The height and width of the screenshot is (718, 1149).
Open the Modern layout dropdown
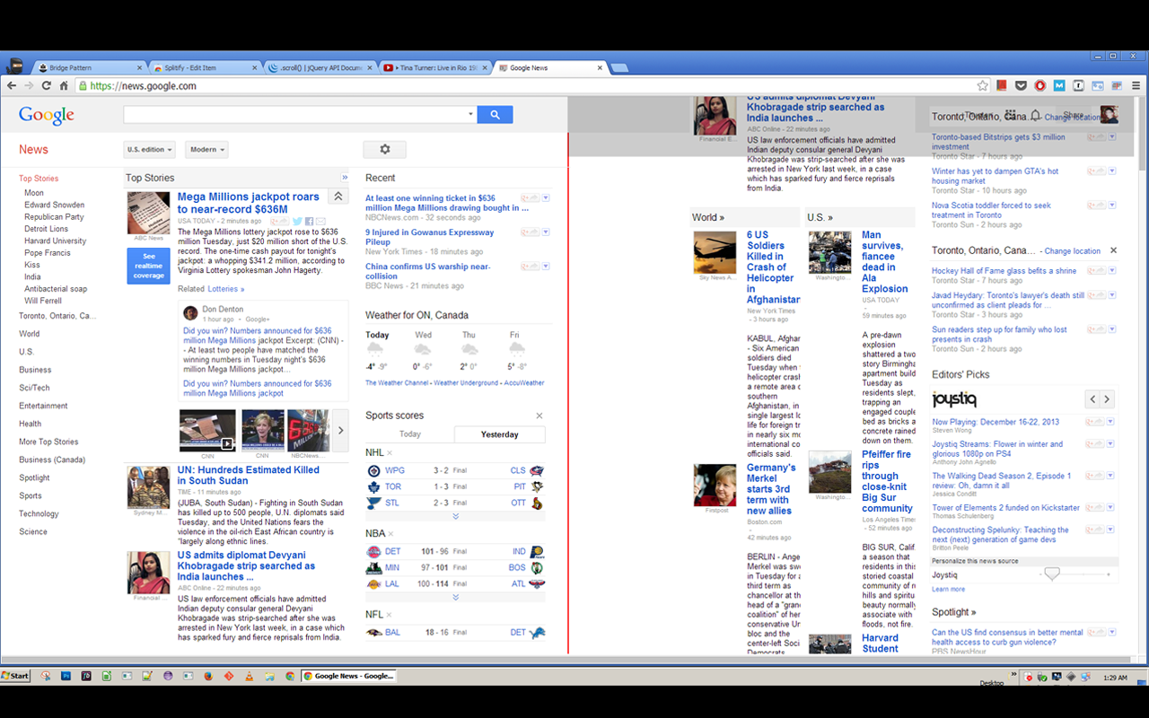click(206, 150)
